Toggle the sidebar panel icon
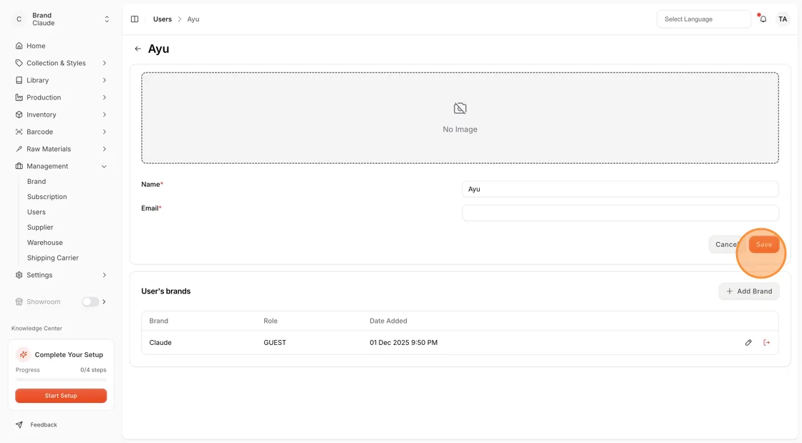 [135, 19]
